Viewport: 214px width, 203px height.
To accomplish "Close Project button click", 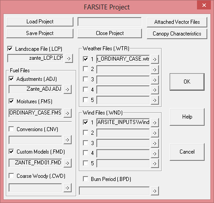I will click(110, 33).
